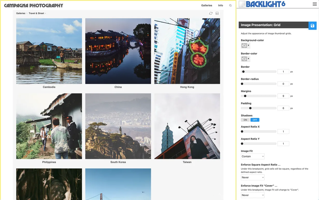Open Enforce Image Fit Cover dropdown
The image size is (319, 200).
pyautogui.click(x=253, y=195)
